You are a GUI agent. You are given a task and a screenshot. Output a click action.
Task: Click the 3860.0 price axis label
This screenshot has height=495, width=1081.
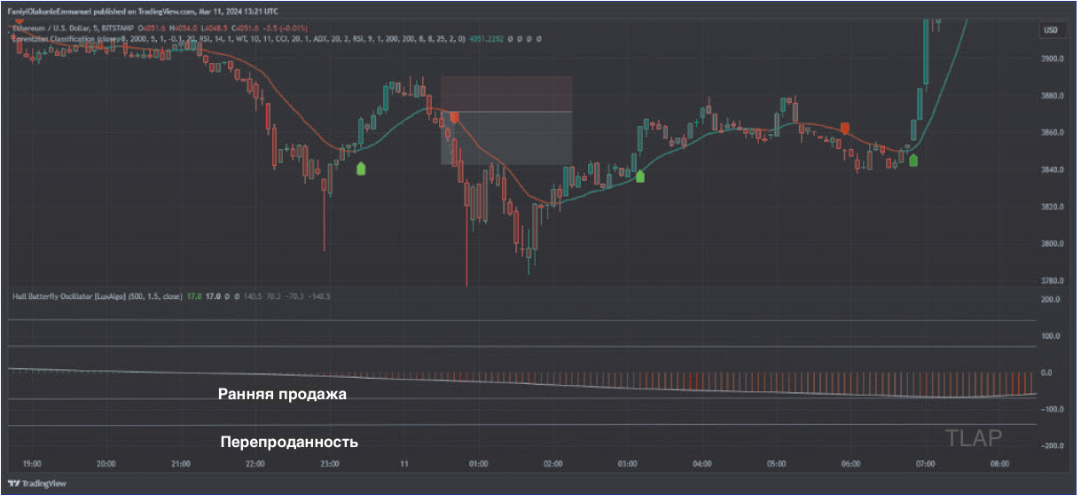tap(1052, 133)
